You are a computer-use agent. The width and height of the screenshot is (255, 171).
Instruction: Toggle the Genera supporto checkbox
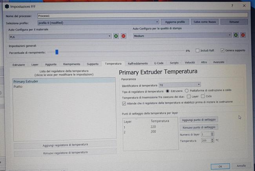(222, 50)
